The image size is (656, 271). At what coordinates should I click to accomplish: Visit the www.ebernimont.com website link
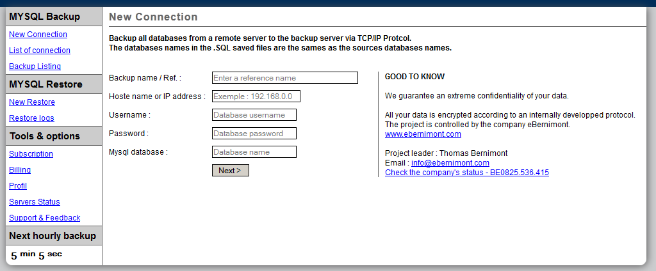click(x=423, y=134)
